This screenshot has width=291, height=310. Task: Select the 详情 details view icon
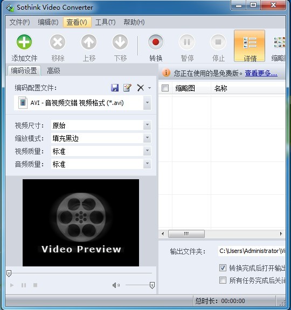pyautogui.click(x=250, y=46)
